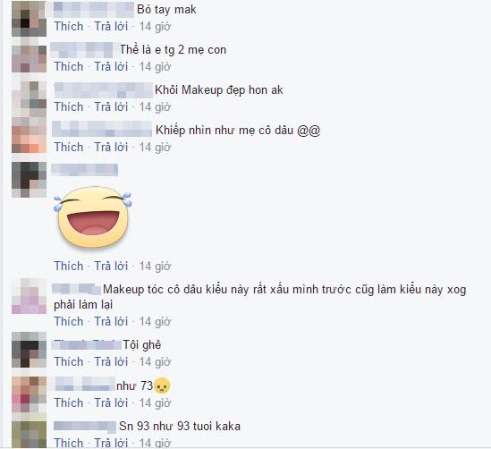Click the '14 giờ' timestamp under 'Tội ghê'
This screenshot has height=449, width=491.
point(155,362)
